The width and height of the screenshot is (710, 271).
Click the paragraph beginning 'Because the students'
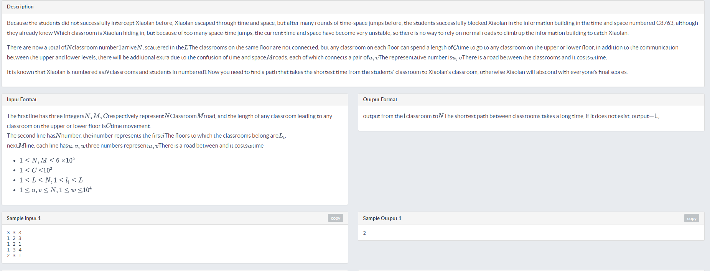353,28
